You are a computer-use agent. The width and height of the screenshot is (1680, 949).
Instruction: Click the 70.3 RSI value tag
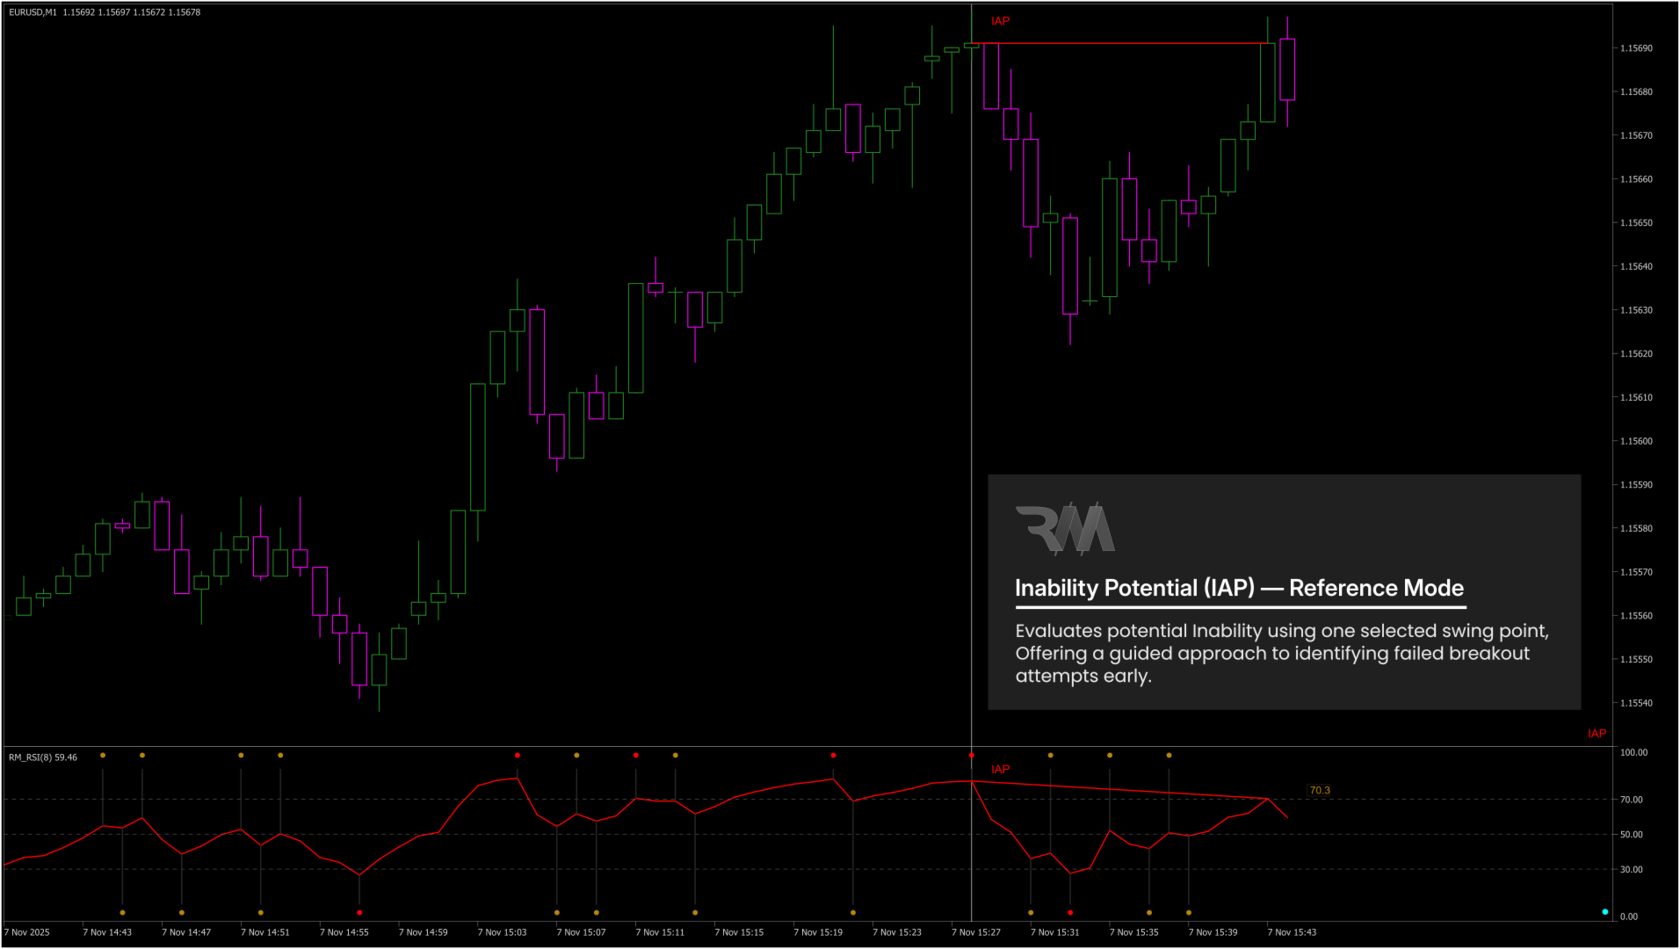pyautogui.click(x=1320, y=791)
